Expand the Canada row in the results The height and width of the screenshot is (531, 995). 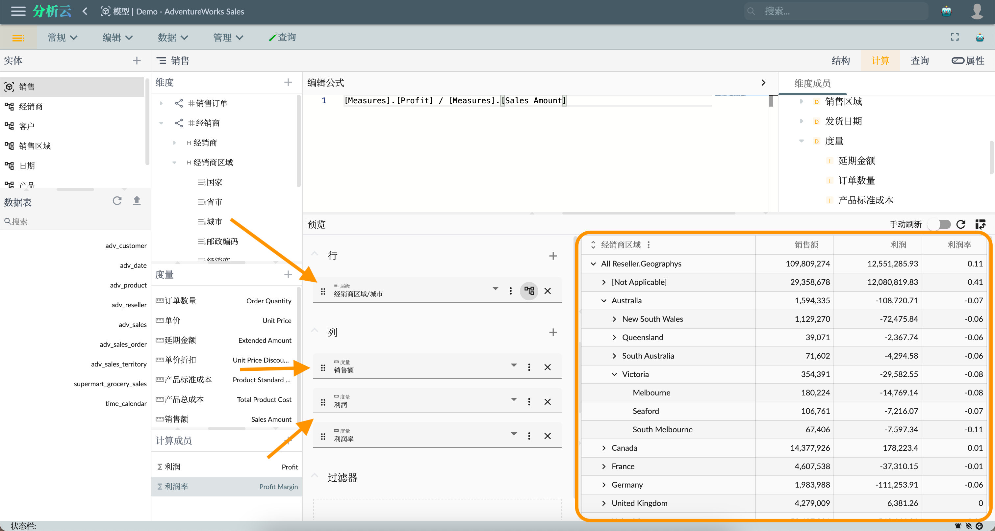click(x=604, y=448)
